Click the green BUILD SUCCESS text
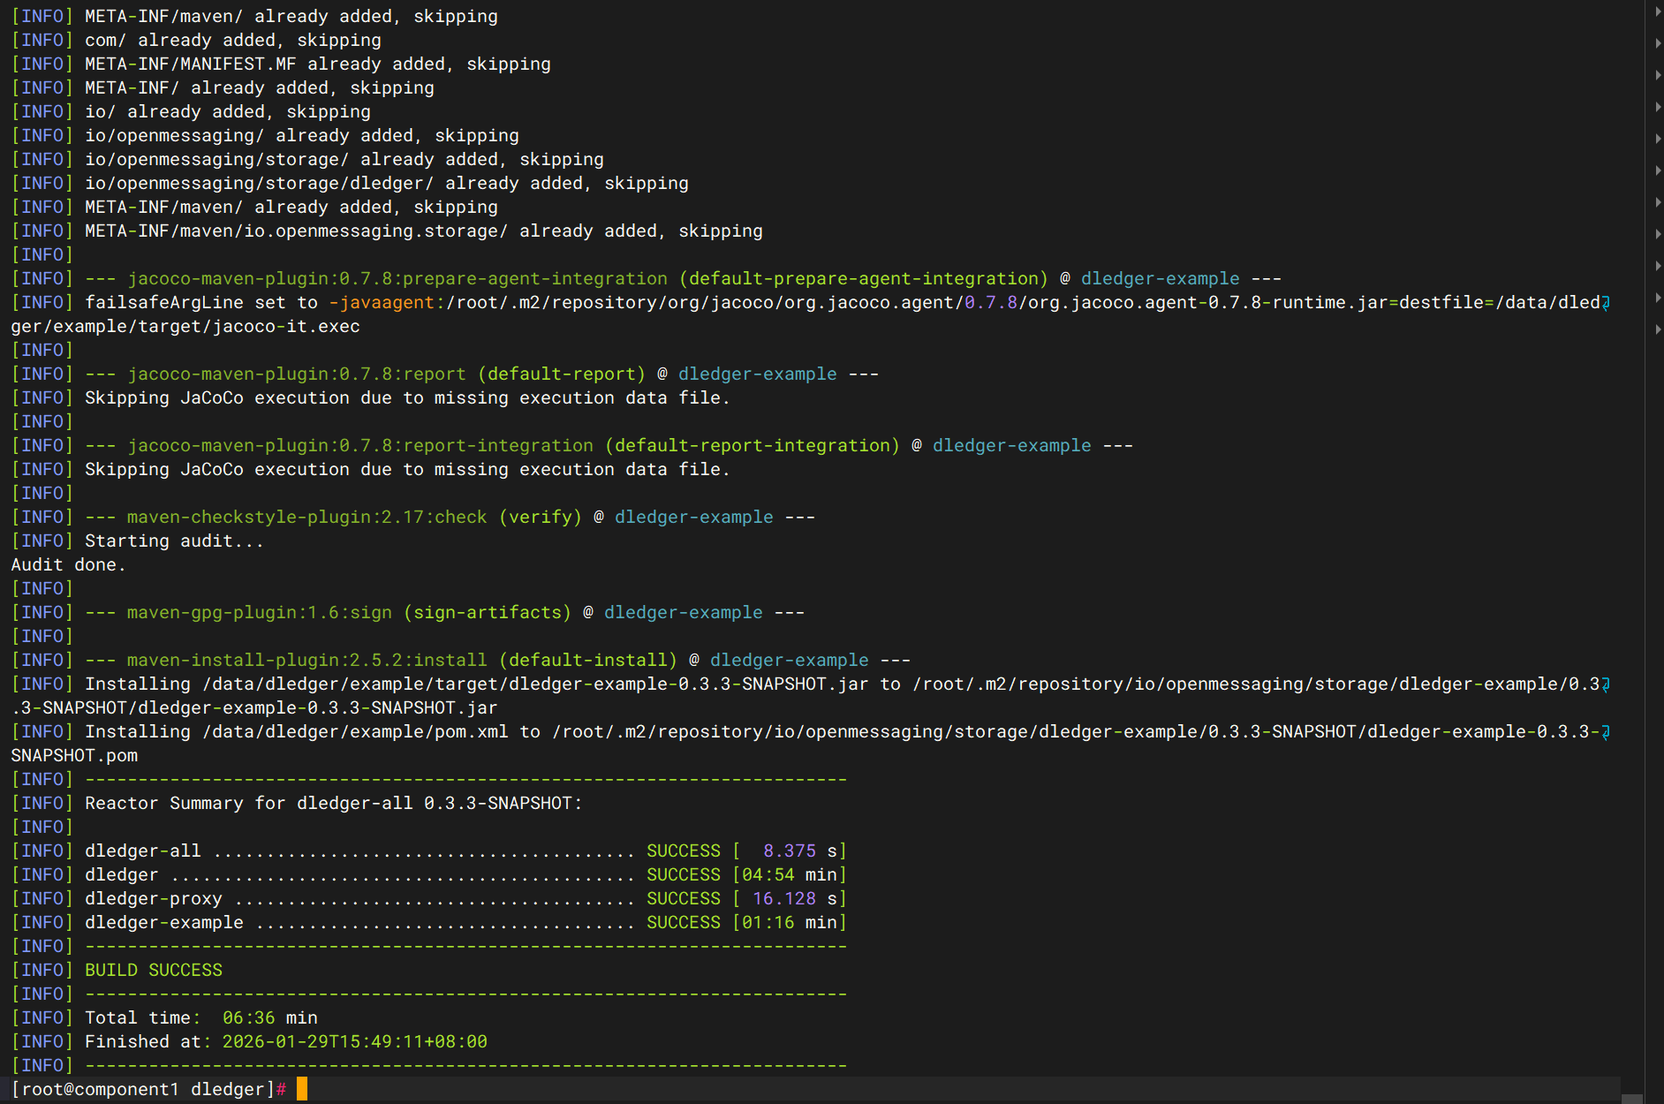The height and width of the screenshot is (1104, 1664). (x=154, y=970)
